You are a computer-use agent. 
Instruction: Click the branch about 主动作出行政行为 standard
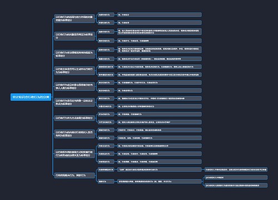(x=75, y=71)
